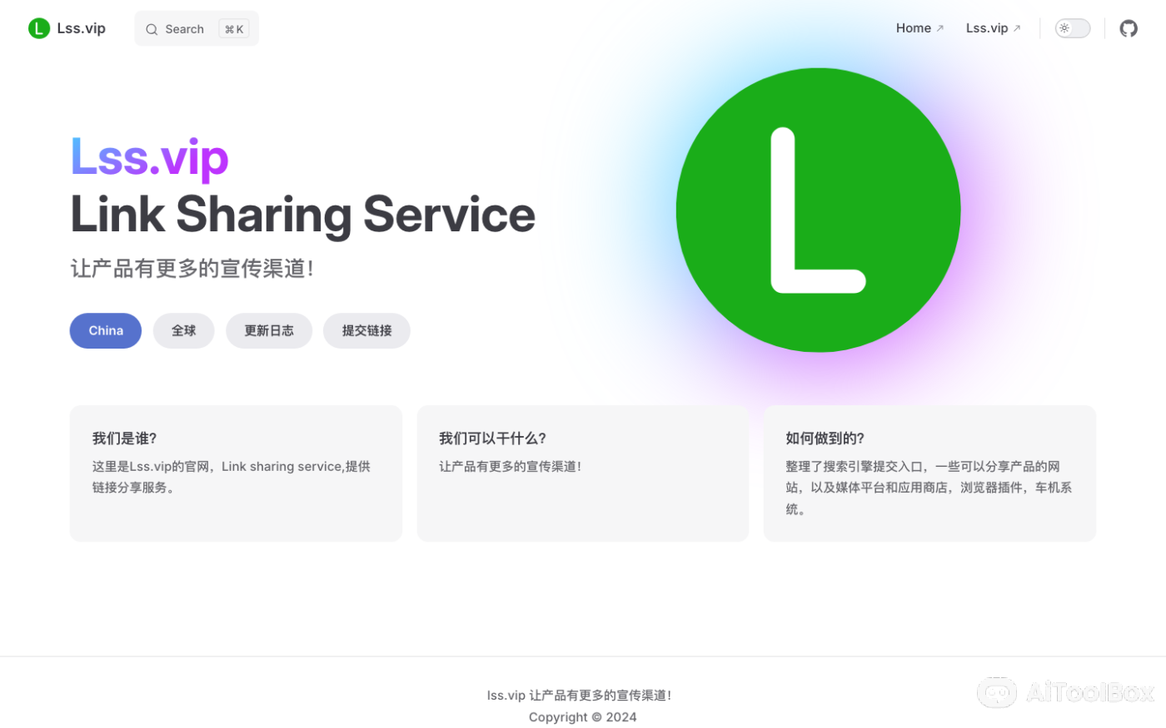Open the Lss.vip navigation link
The image size is (1166, 728).
[x=986, y=27]
